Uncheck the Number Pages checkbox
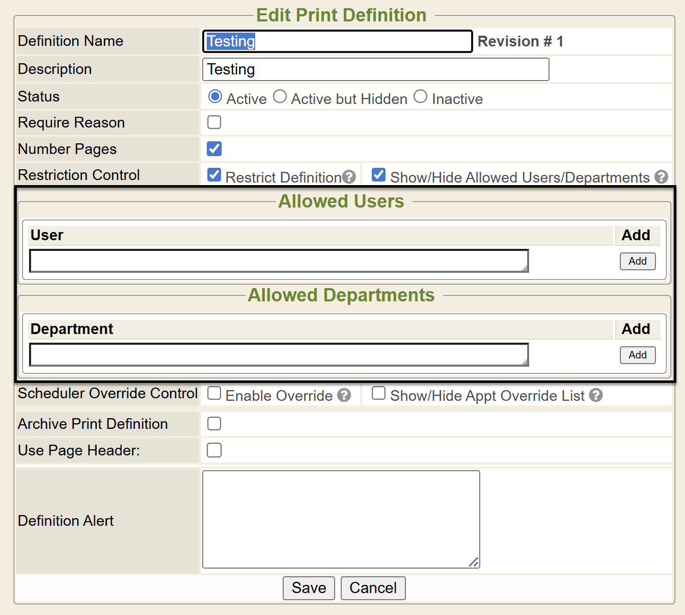 (214, 149)
